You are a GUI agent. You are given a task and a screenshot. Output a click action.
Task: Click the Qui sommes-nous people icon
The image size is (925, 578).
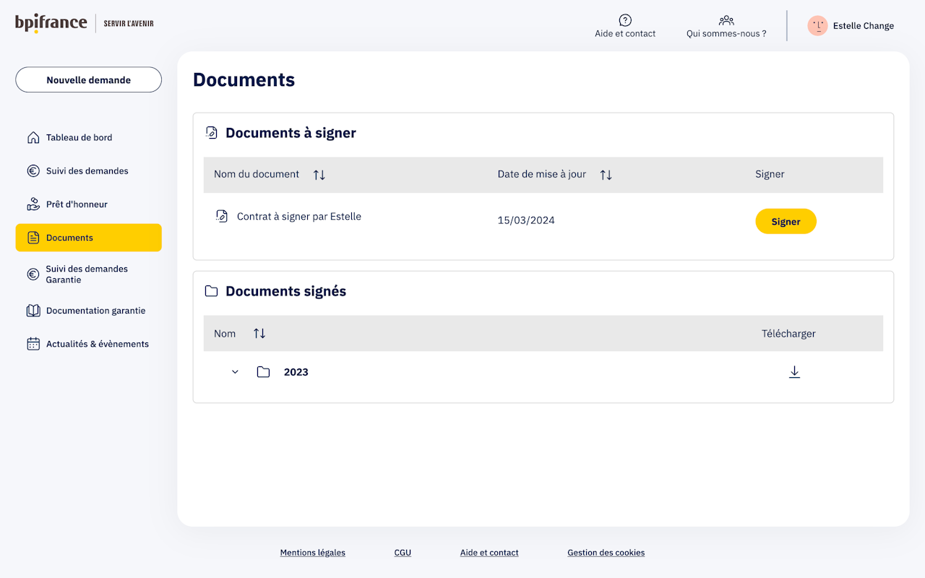[x=726, y=20]
